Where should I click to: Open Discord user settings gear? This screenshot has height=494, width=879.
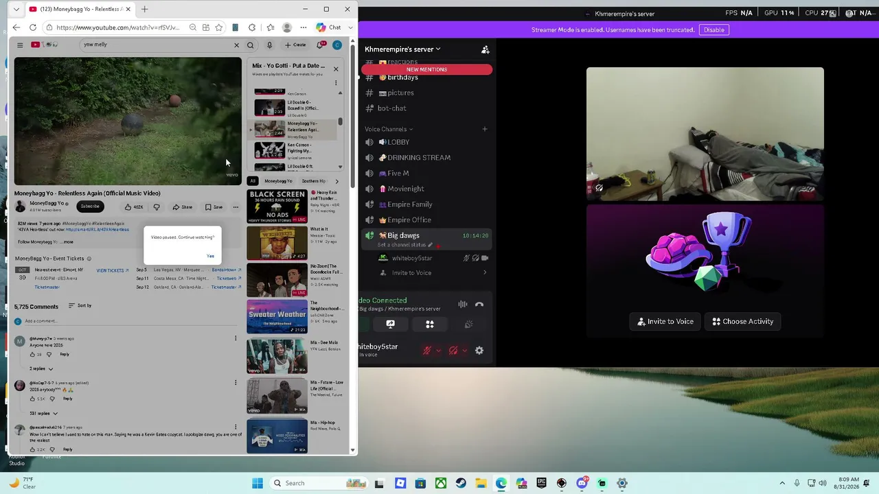pos(479,351)
